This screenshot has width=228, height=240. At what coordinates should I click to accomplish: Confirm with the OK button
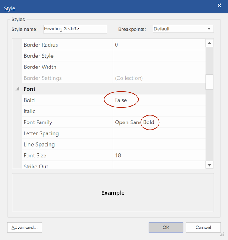pos(166,227)
